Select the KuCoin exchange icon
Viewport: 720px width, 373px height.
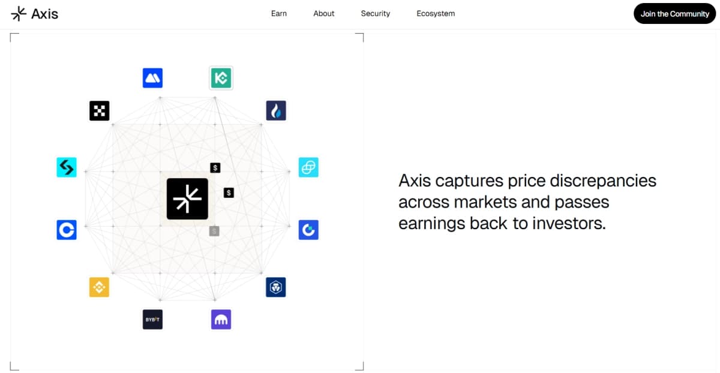click(221, 77)
